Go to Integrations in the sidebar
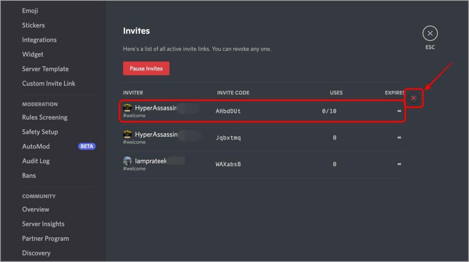This screenshot has width=469, height=262. pos(39,40)
